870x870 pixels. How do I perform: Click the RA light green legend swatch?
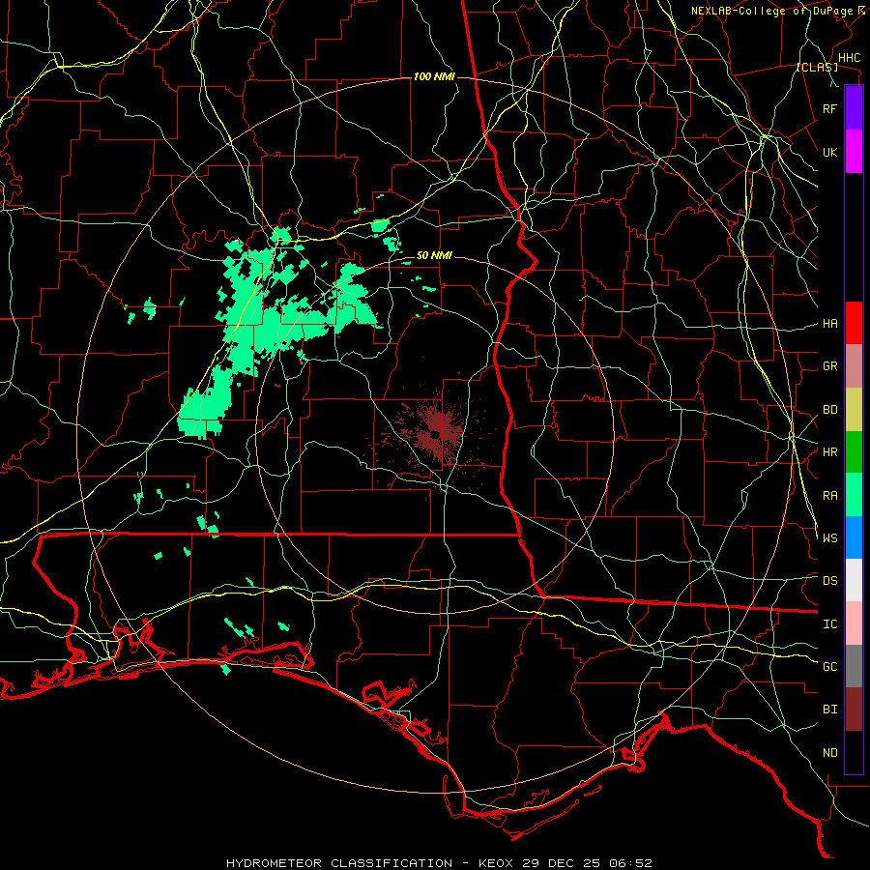(x=854, y=495)
